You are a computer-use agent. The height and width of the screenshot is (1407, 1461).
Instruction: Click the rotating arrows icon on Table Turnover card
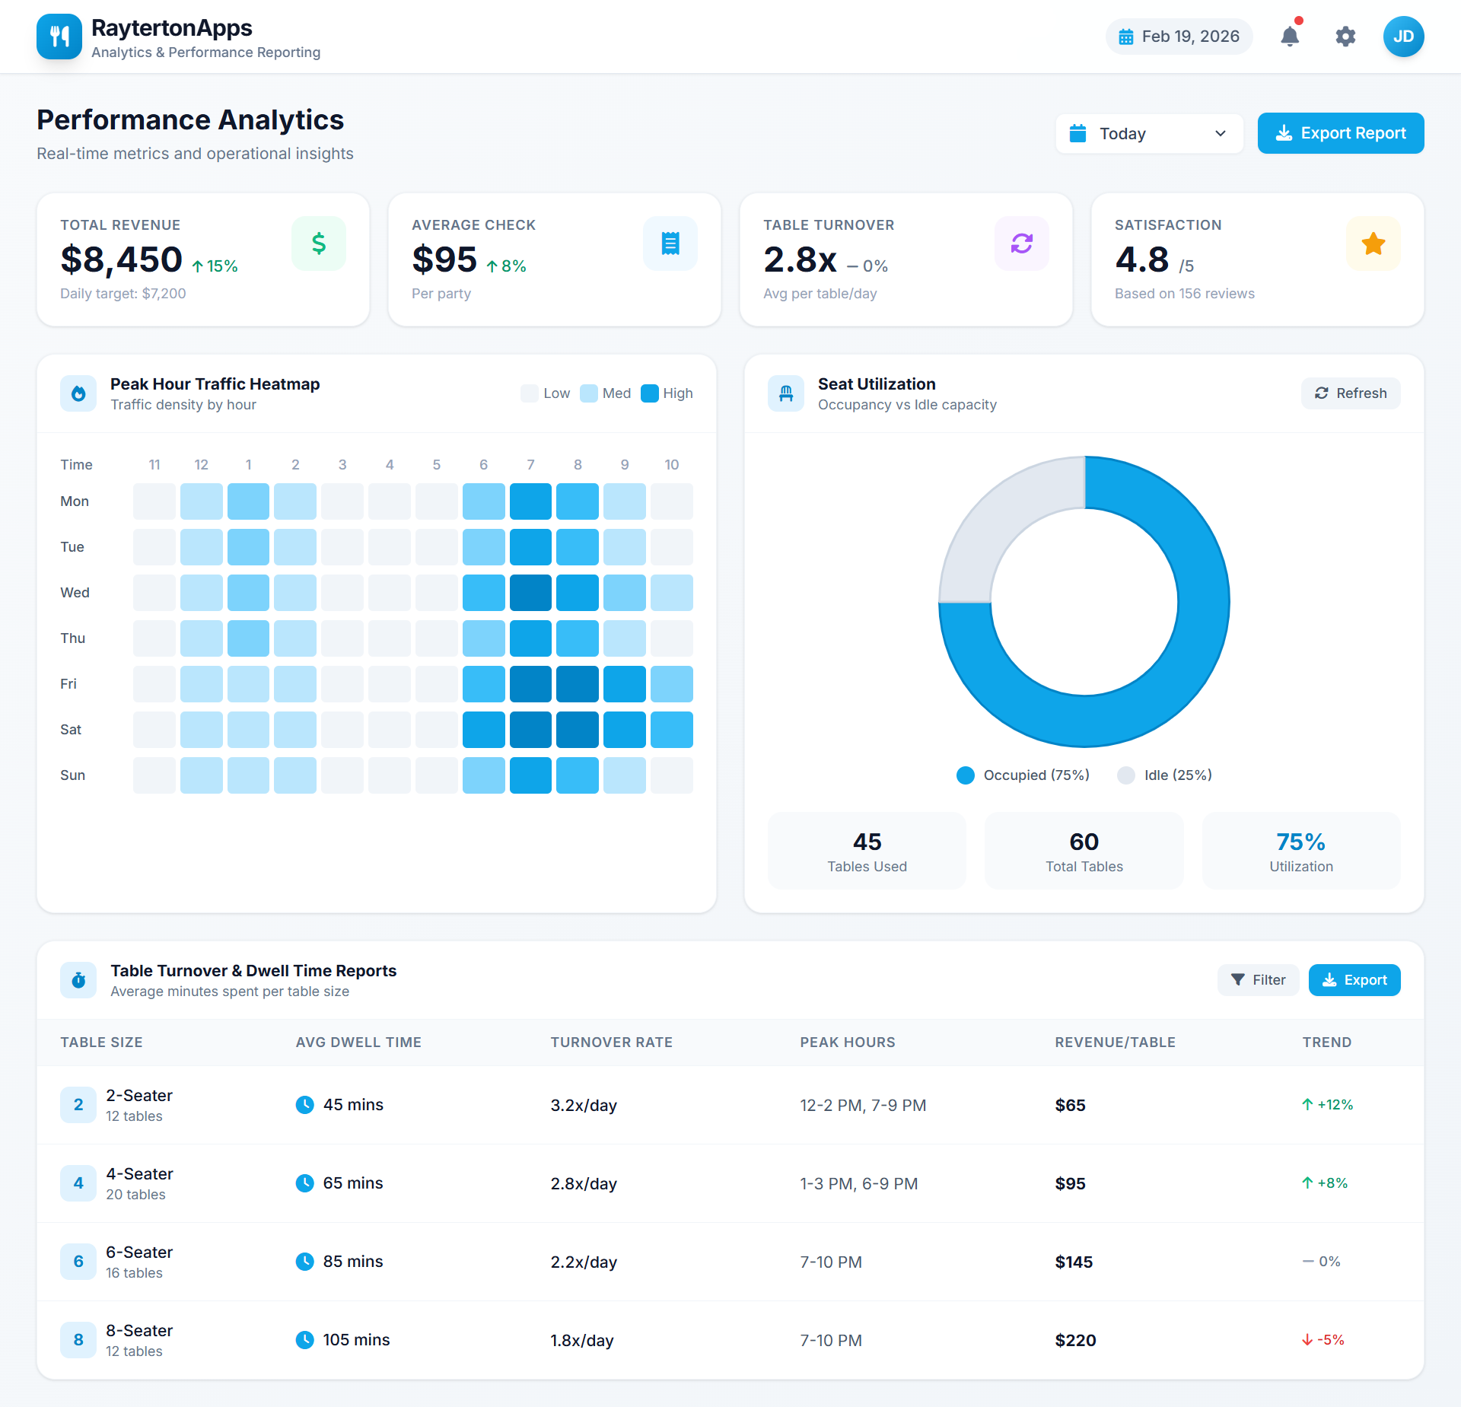pos(1022,244)
